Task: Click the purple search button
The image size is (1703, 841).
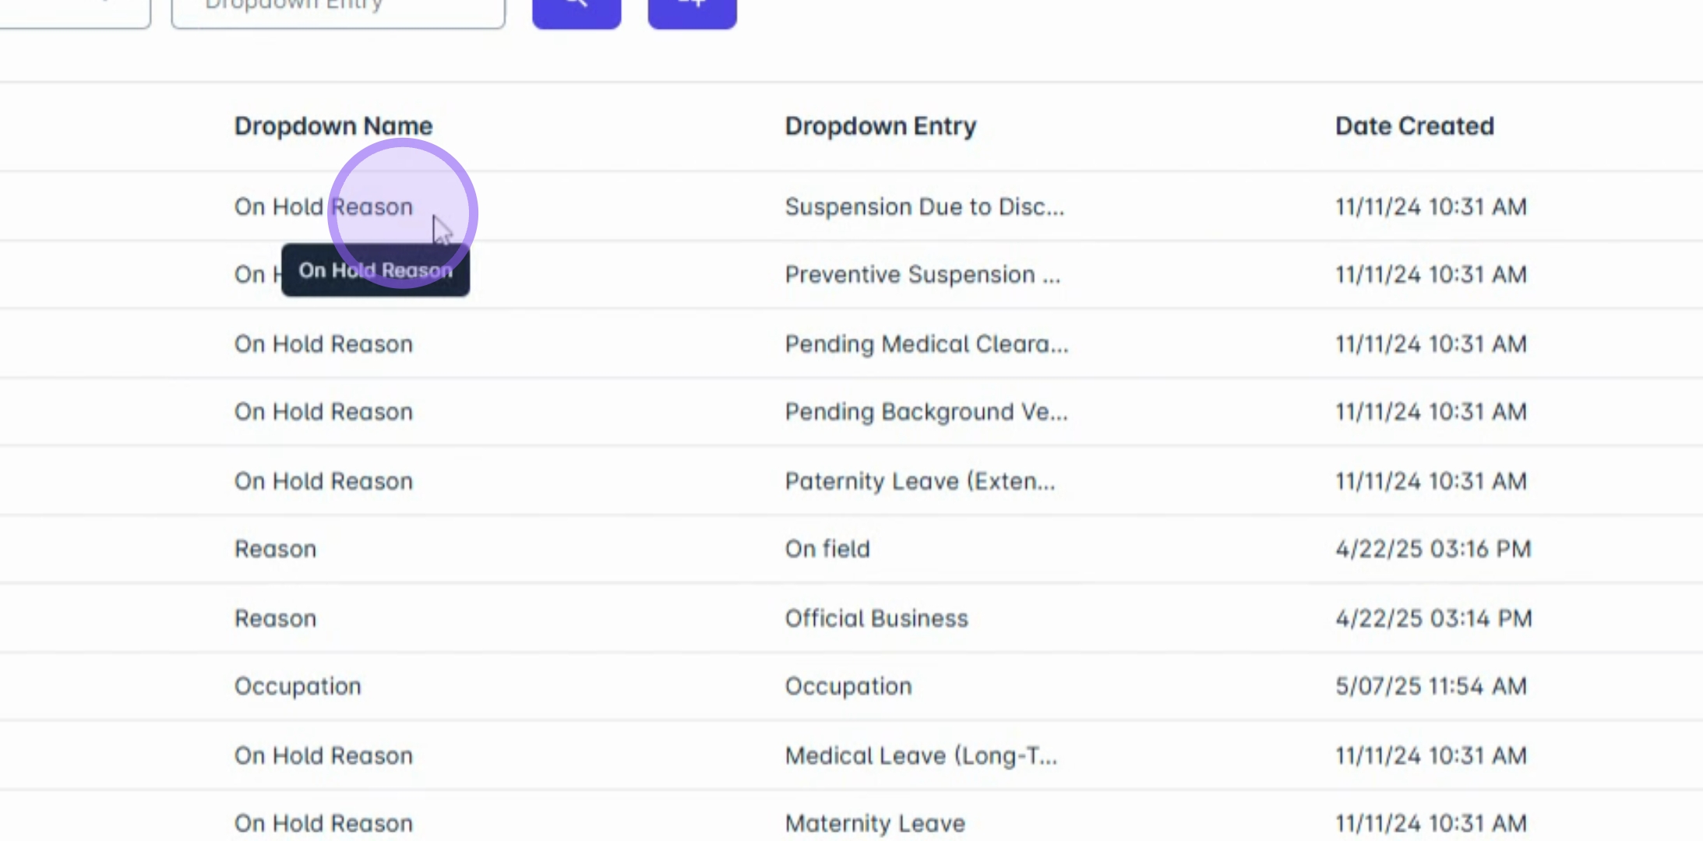Action: click(x=576, y=12)
